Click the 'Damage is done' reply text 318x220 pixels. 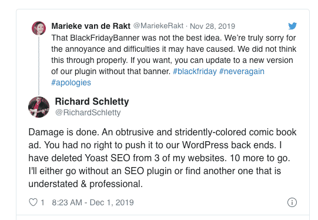click(162, 158)
